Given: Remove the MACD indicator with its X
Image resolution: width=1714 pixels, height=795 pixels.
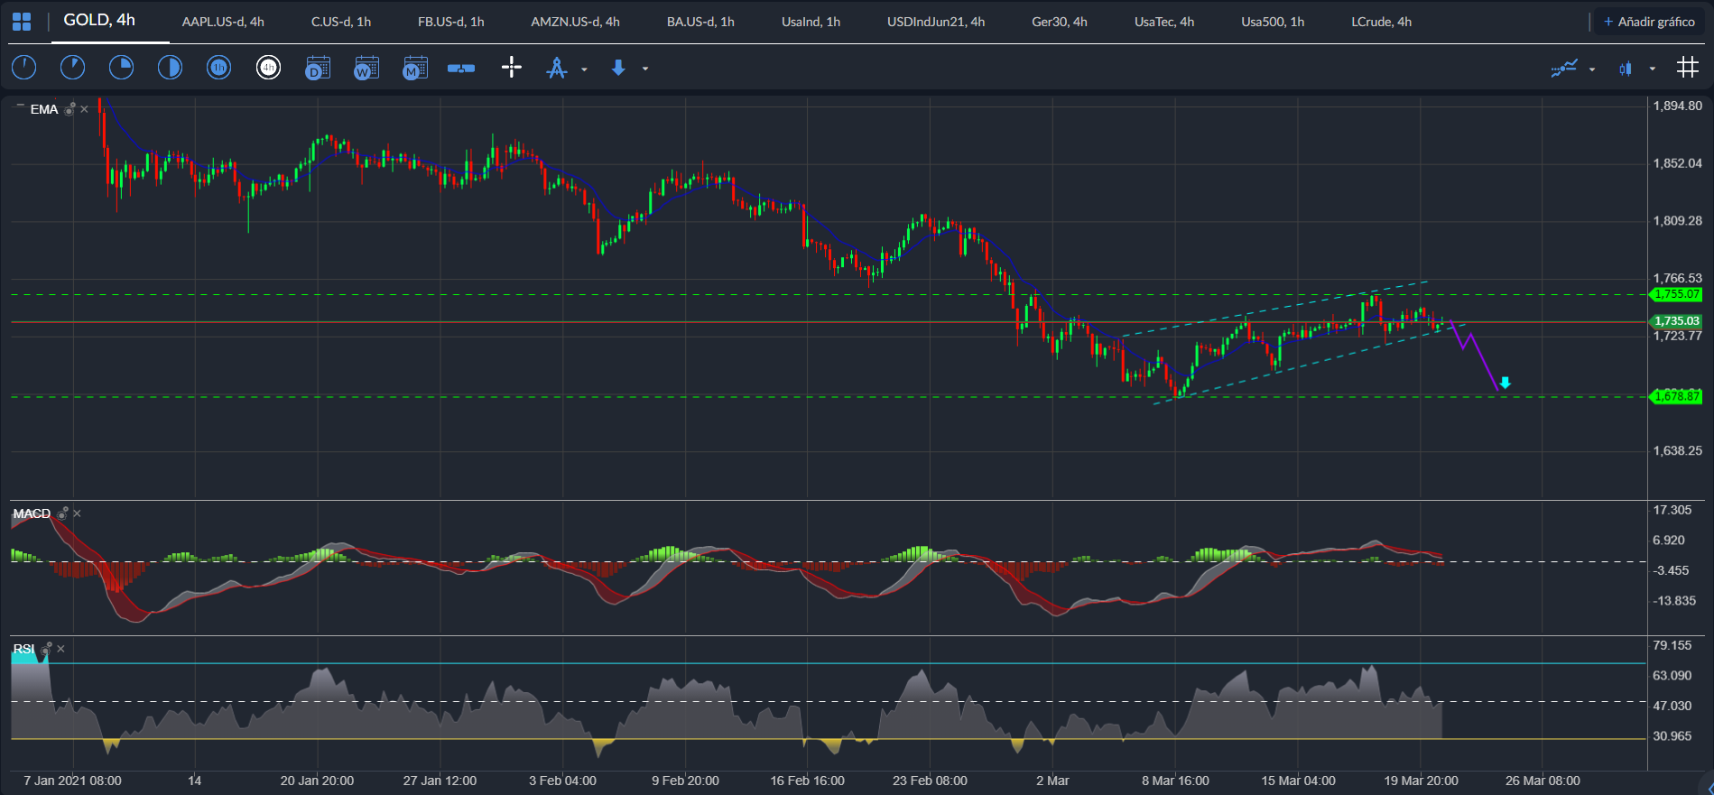Looking at the screenshot, I should coord(78,513).
